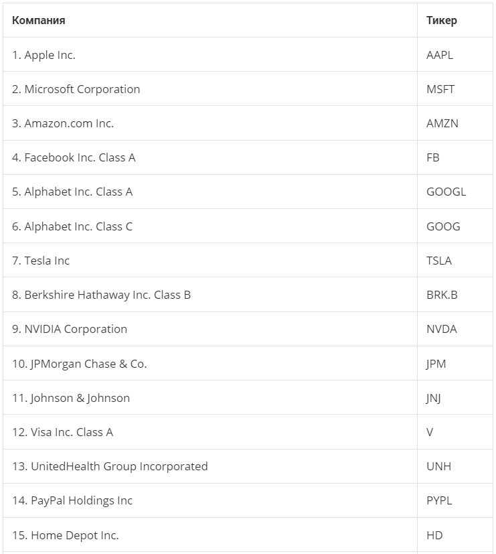Click the JPM ticker cell
Viewport: 496px width, 554px height.
click(436, 364)
